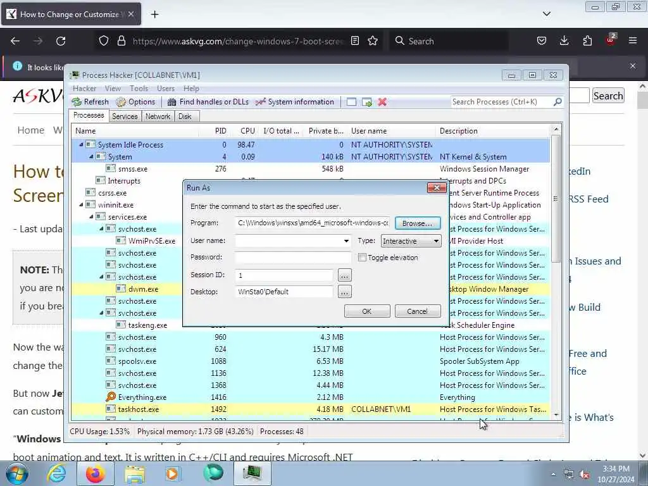Enable the Toggle elevation checkbox
Screen dimensions: 648x486
362,258
